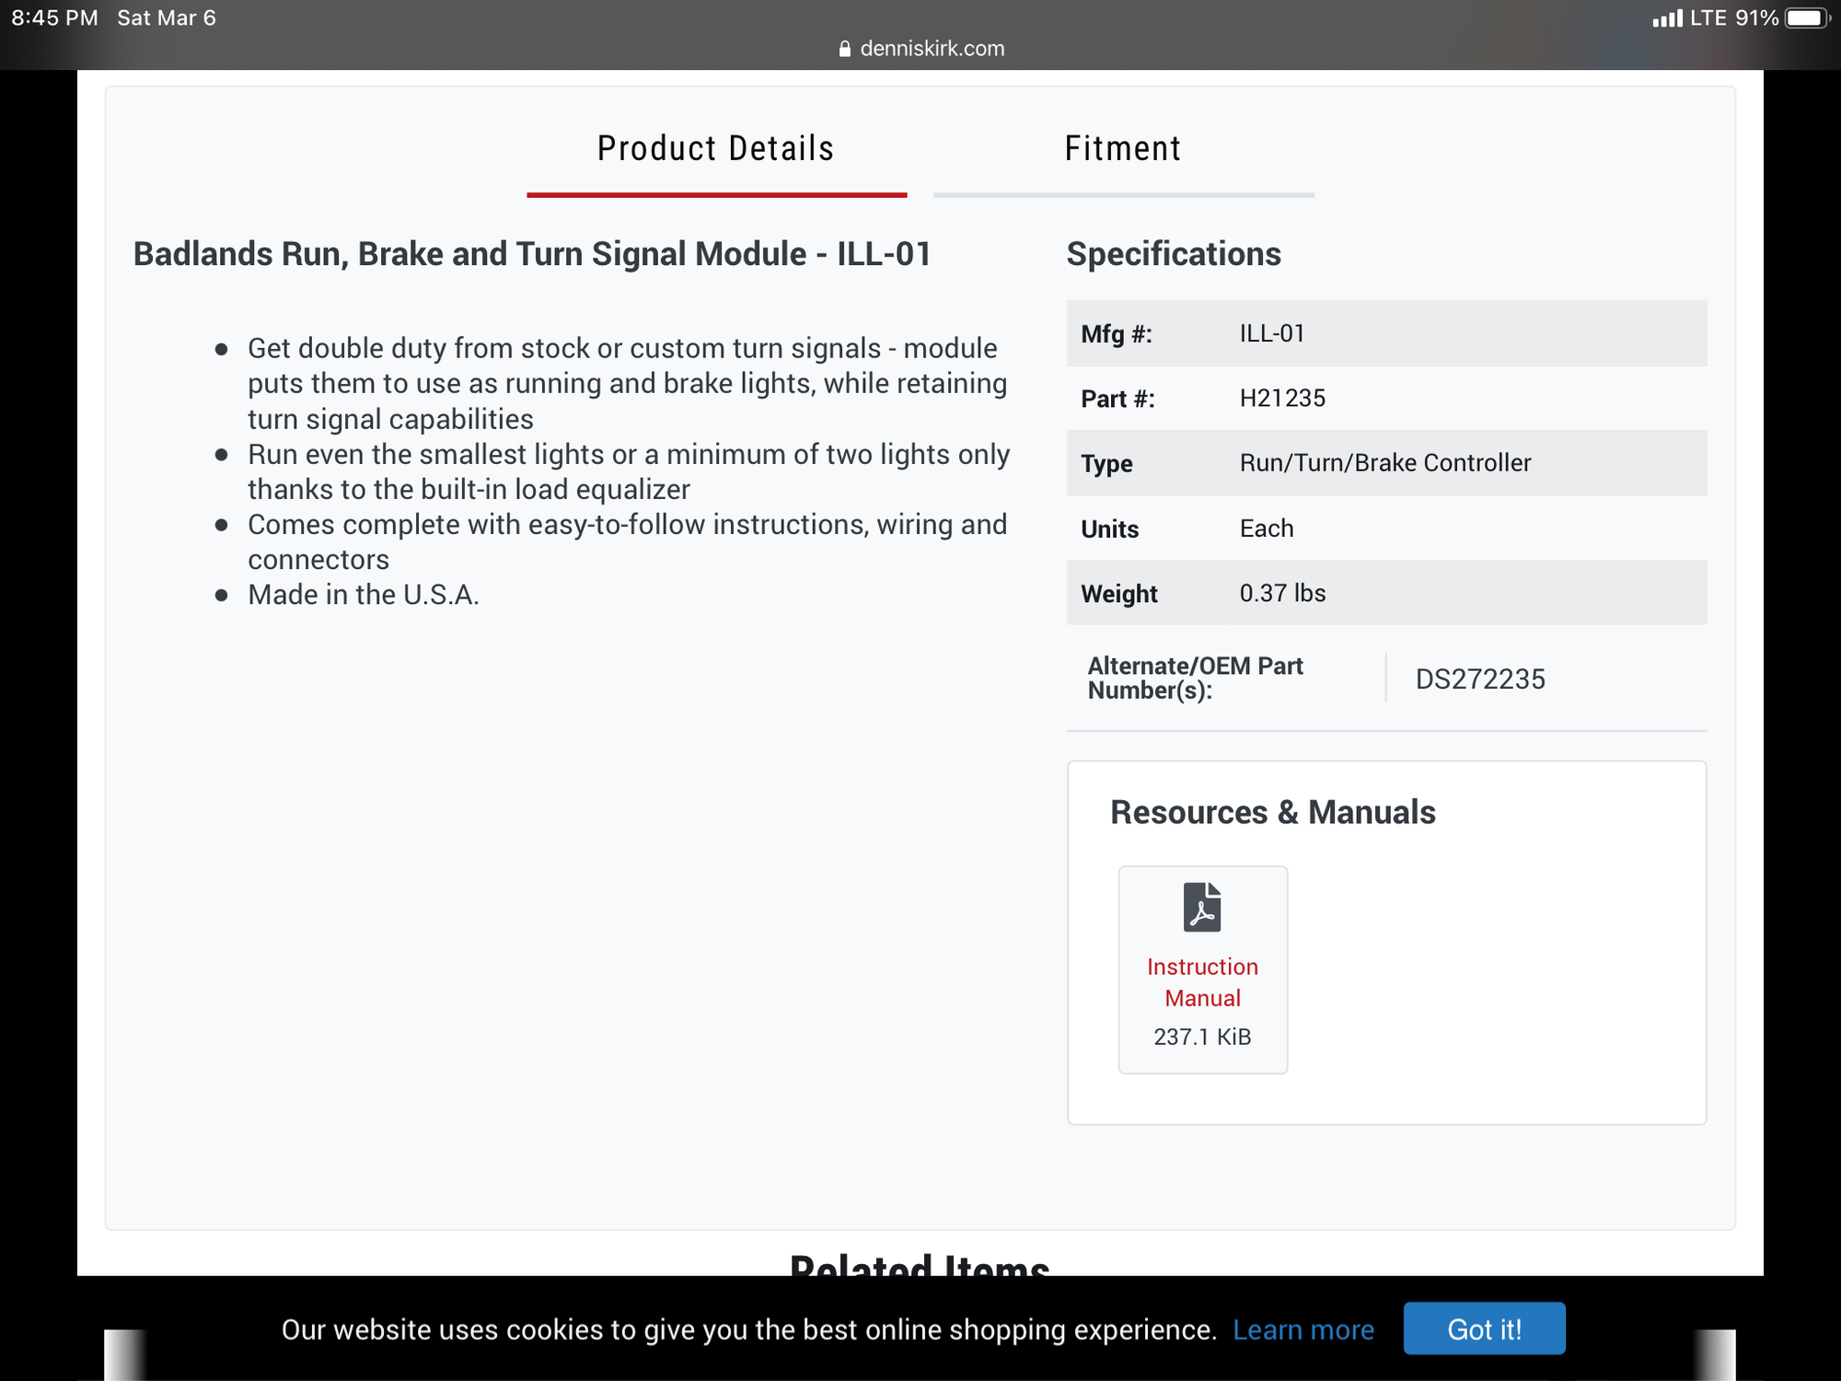Screen dimensions: 1841x1381
Task: Click the H21235 part number value
Action: click(x=1282, y=399)
